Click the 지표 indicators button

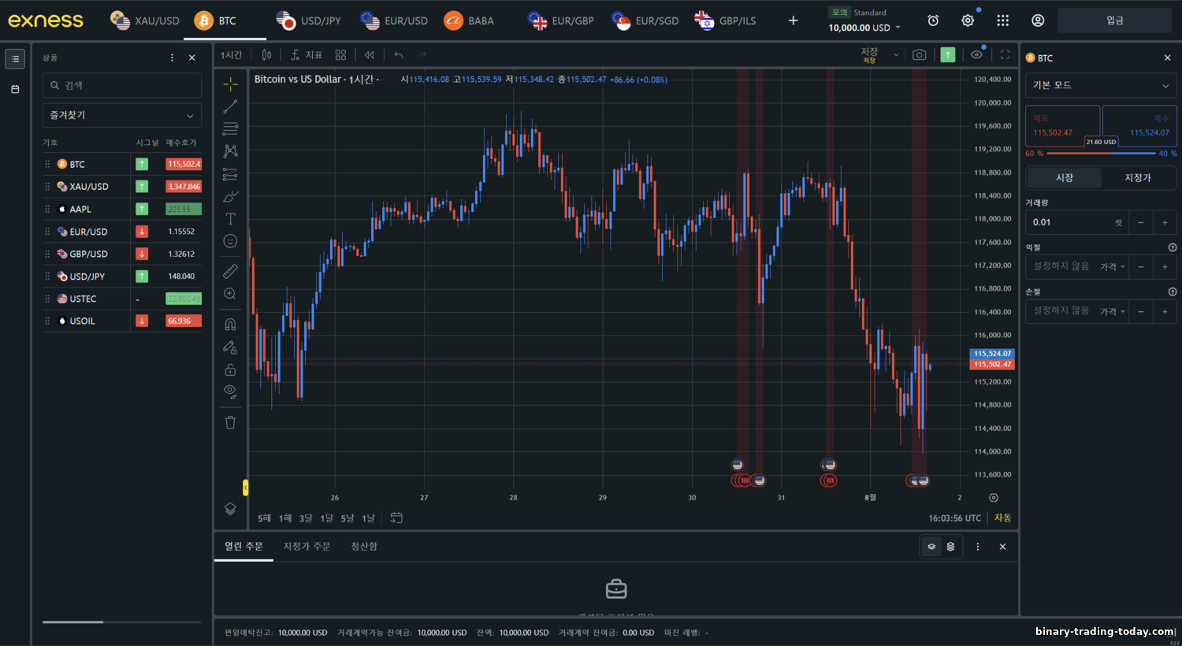[307, 55]
